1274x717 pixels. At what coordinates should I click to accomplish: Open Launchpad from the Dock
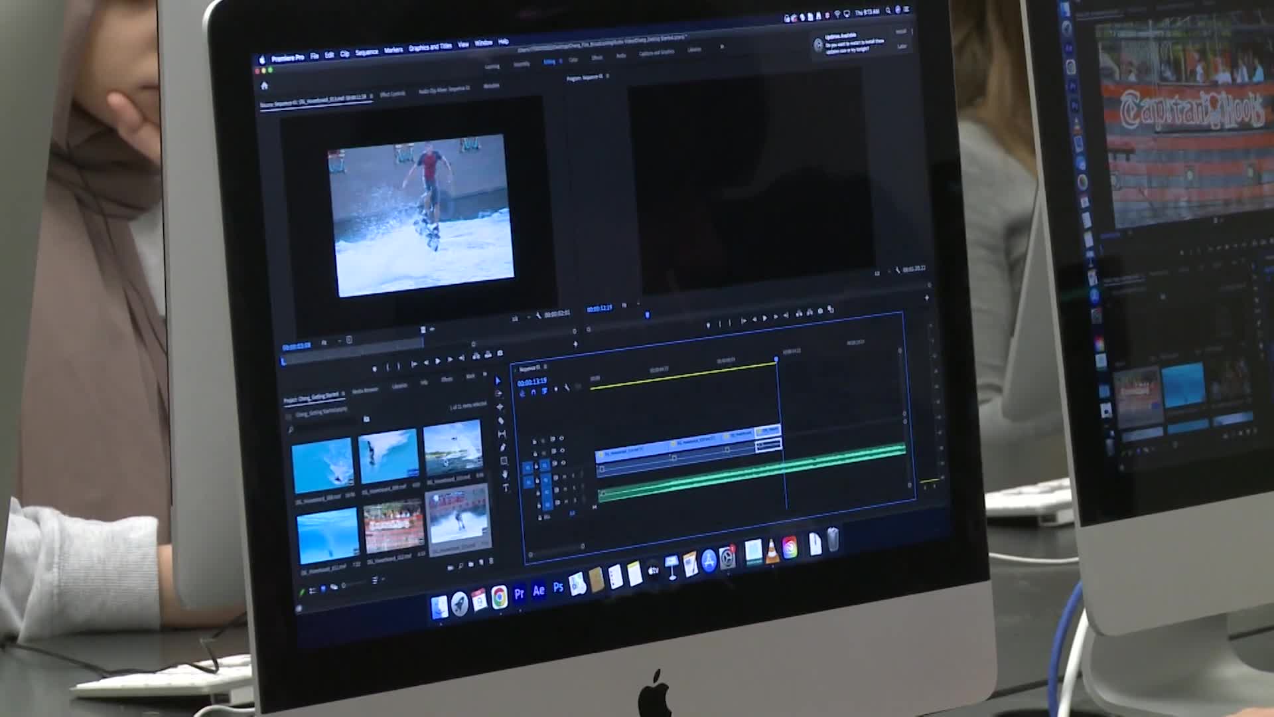(x=459, y=603)
